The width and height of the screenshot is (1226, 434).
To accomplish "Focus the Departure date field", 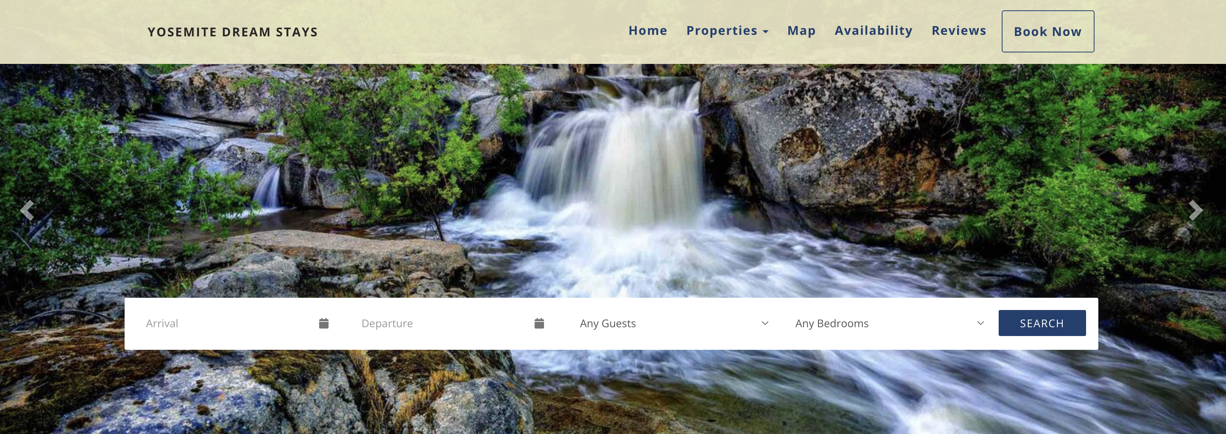I will (453, 323).
